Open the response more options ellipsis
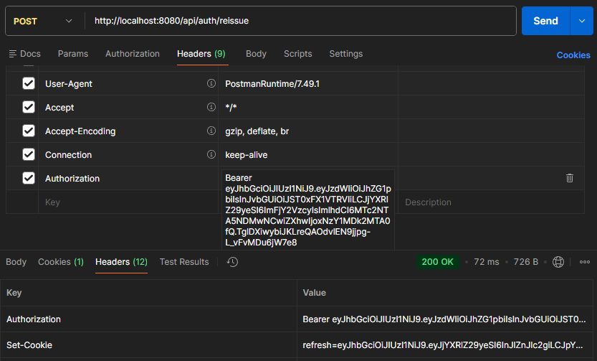The image size is (597, 361). click(585, 262)
